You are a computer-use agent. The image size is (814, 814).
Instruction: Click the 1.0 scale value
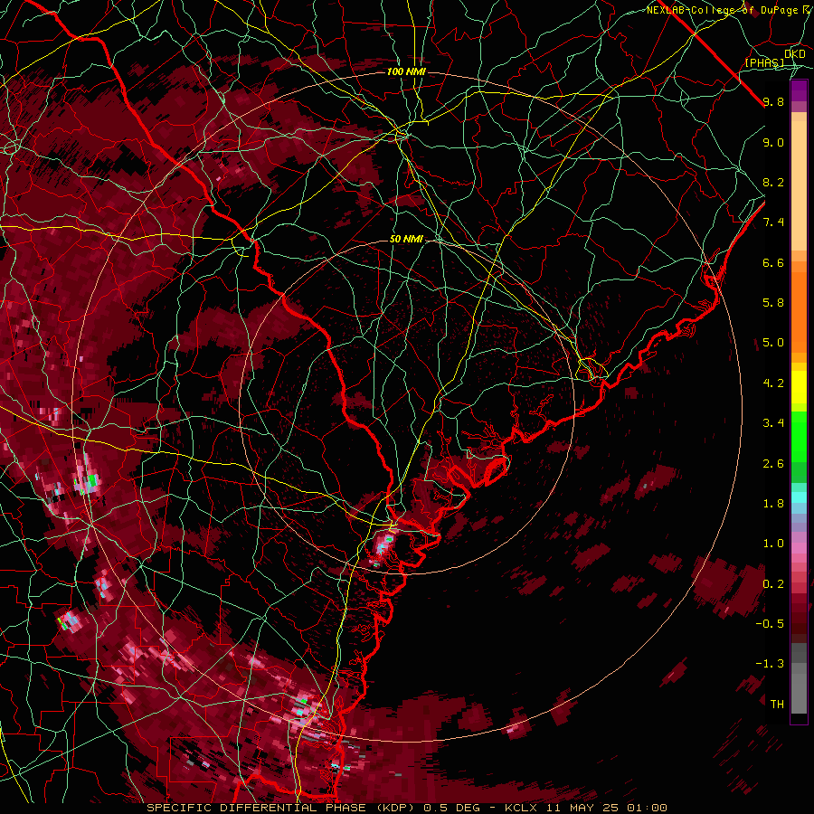(773, 544)
